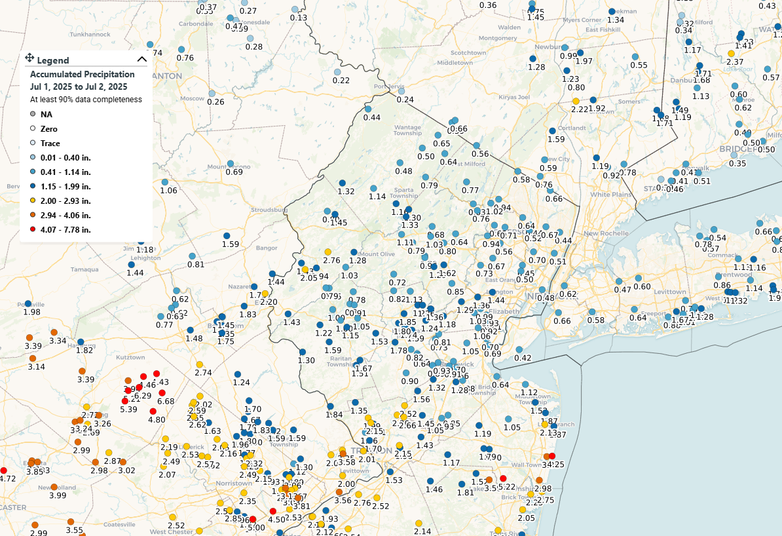Select the '0.01 - 0.40 in.' legend label
This screenshot has width=782, height=536.
point(65,158)
